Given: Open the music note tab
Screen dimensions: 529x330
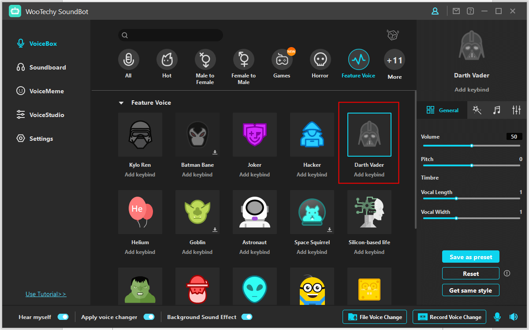Looking at the screenshot, I should pos(497,110).
